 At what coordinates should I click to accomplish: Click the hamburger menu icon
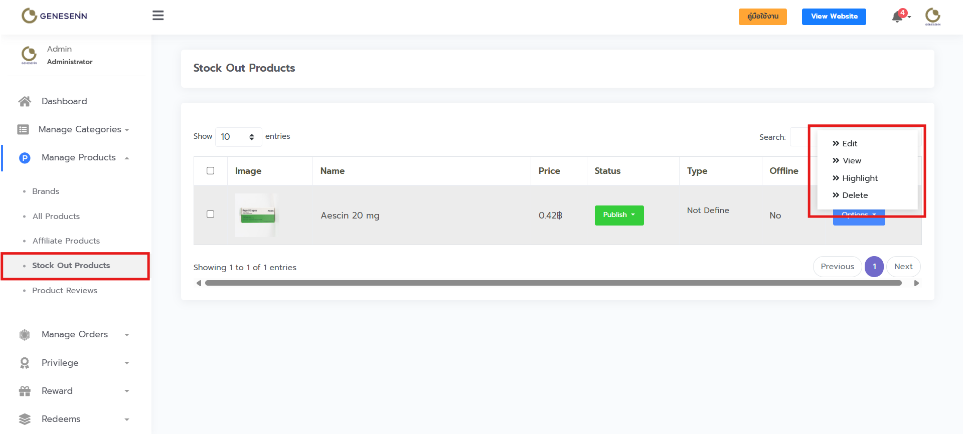[x=158, y=16]
